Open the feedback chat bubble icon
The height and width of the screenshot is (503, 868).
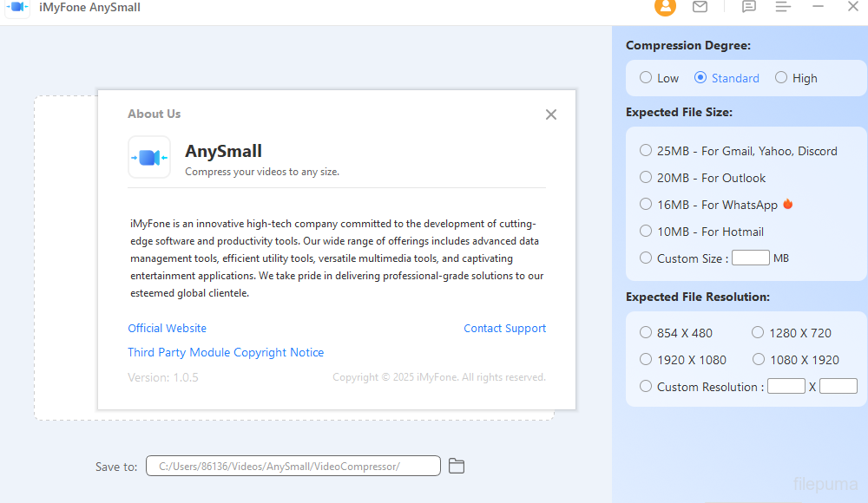tap(748, 7)
